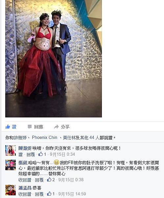164x198 pixels.
Task: Click the blue thumbs-up Like icon
Action: [8, 127]
